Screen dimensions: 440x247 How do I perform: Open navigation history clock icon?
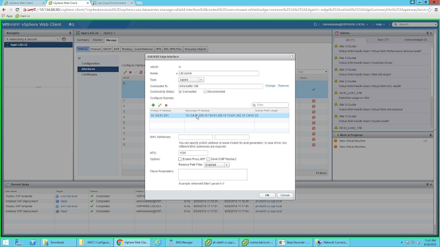[64, 39]
